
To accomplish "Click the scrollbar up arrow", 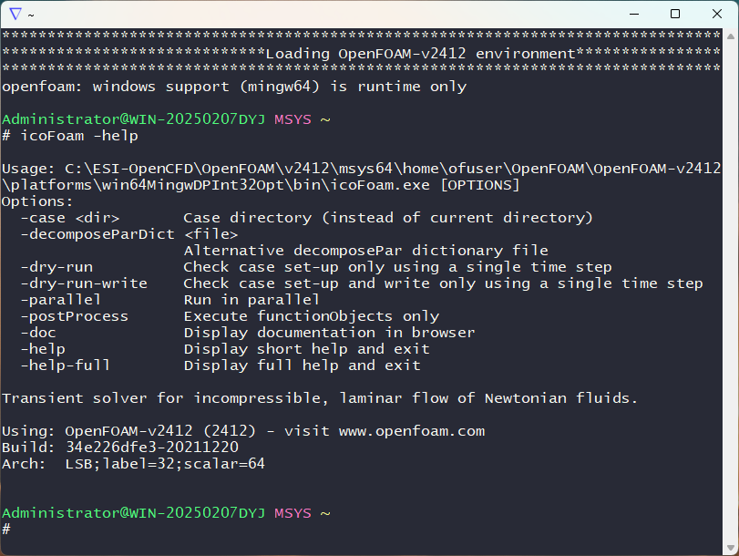I will coord(731,36).
